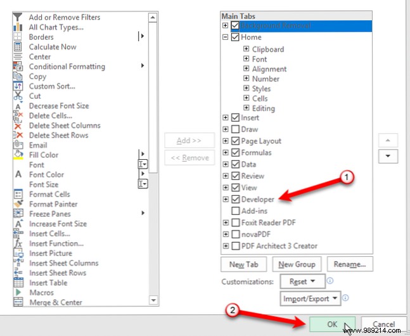The width and height of the screenshot is (410, 336).
Task: Select the Font Color letter A icon
Action: point(18,174)
